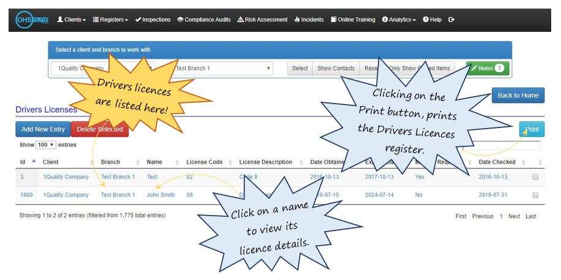Open the Analytics dropdown menu

pos(399,20)
